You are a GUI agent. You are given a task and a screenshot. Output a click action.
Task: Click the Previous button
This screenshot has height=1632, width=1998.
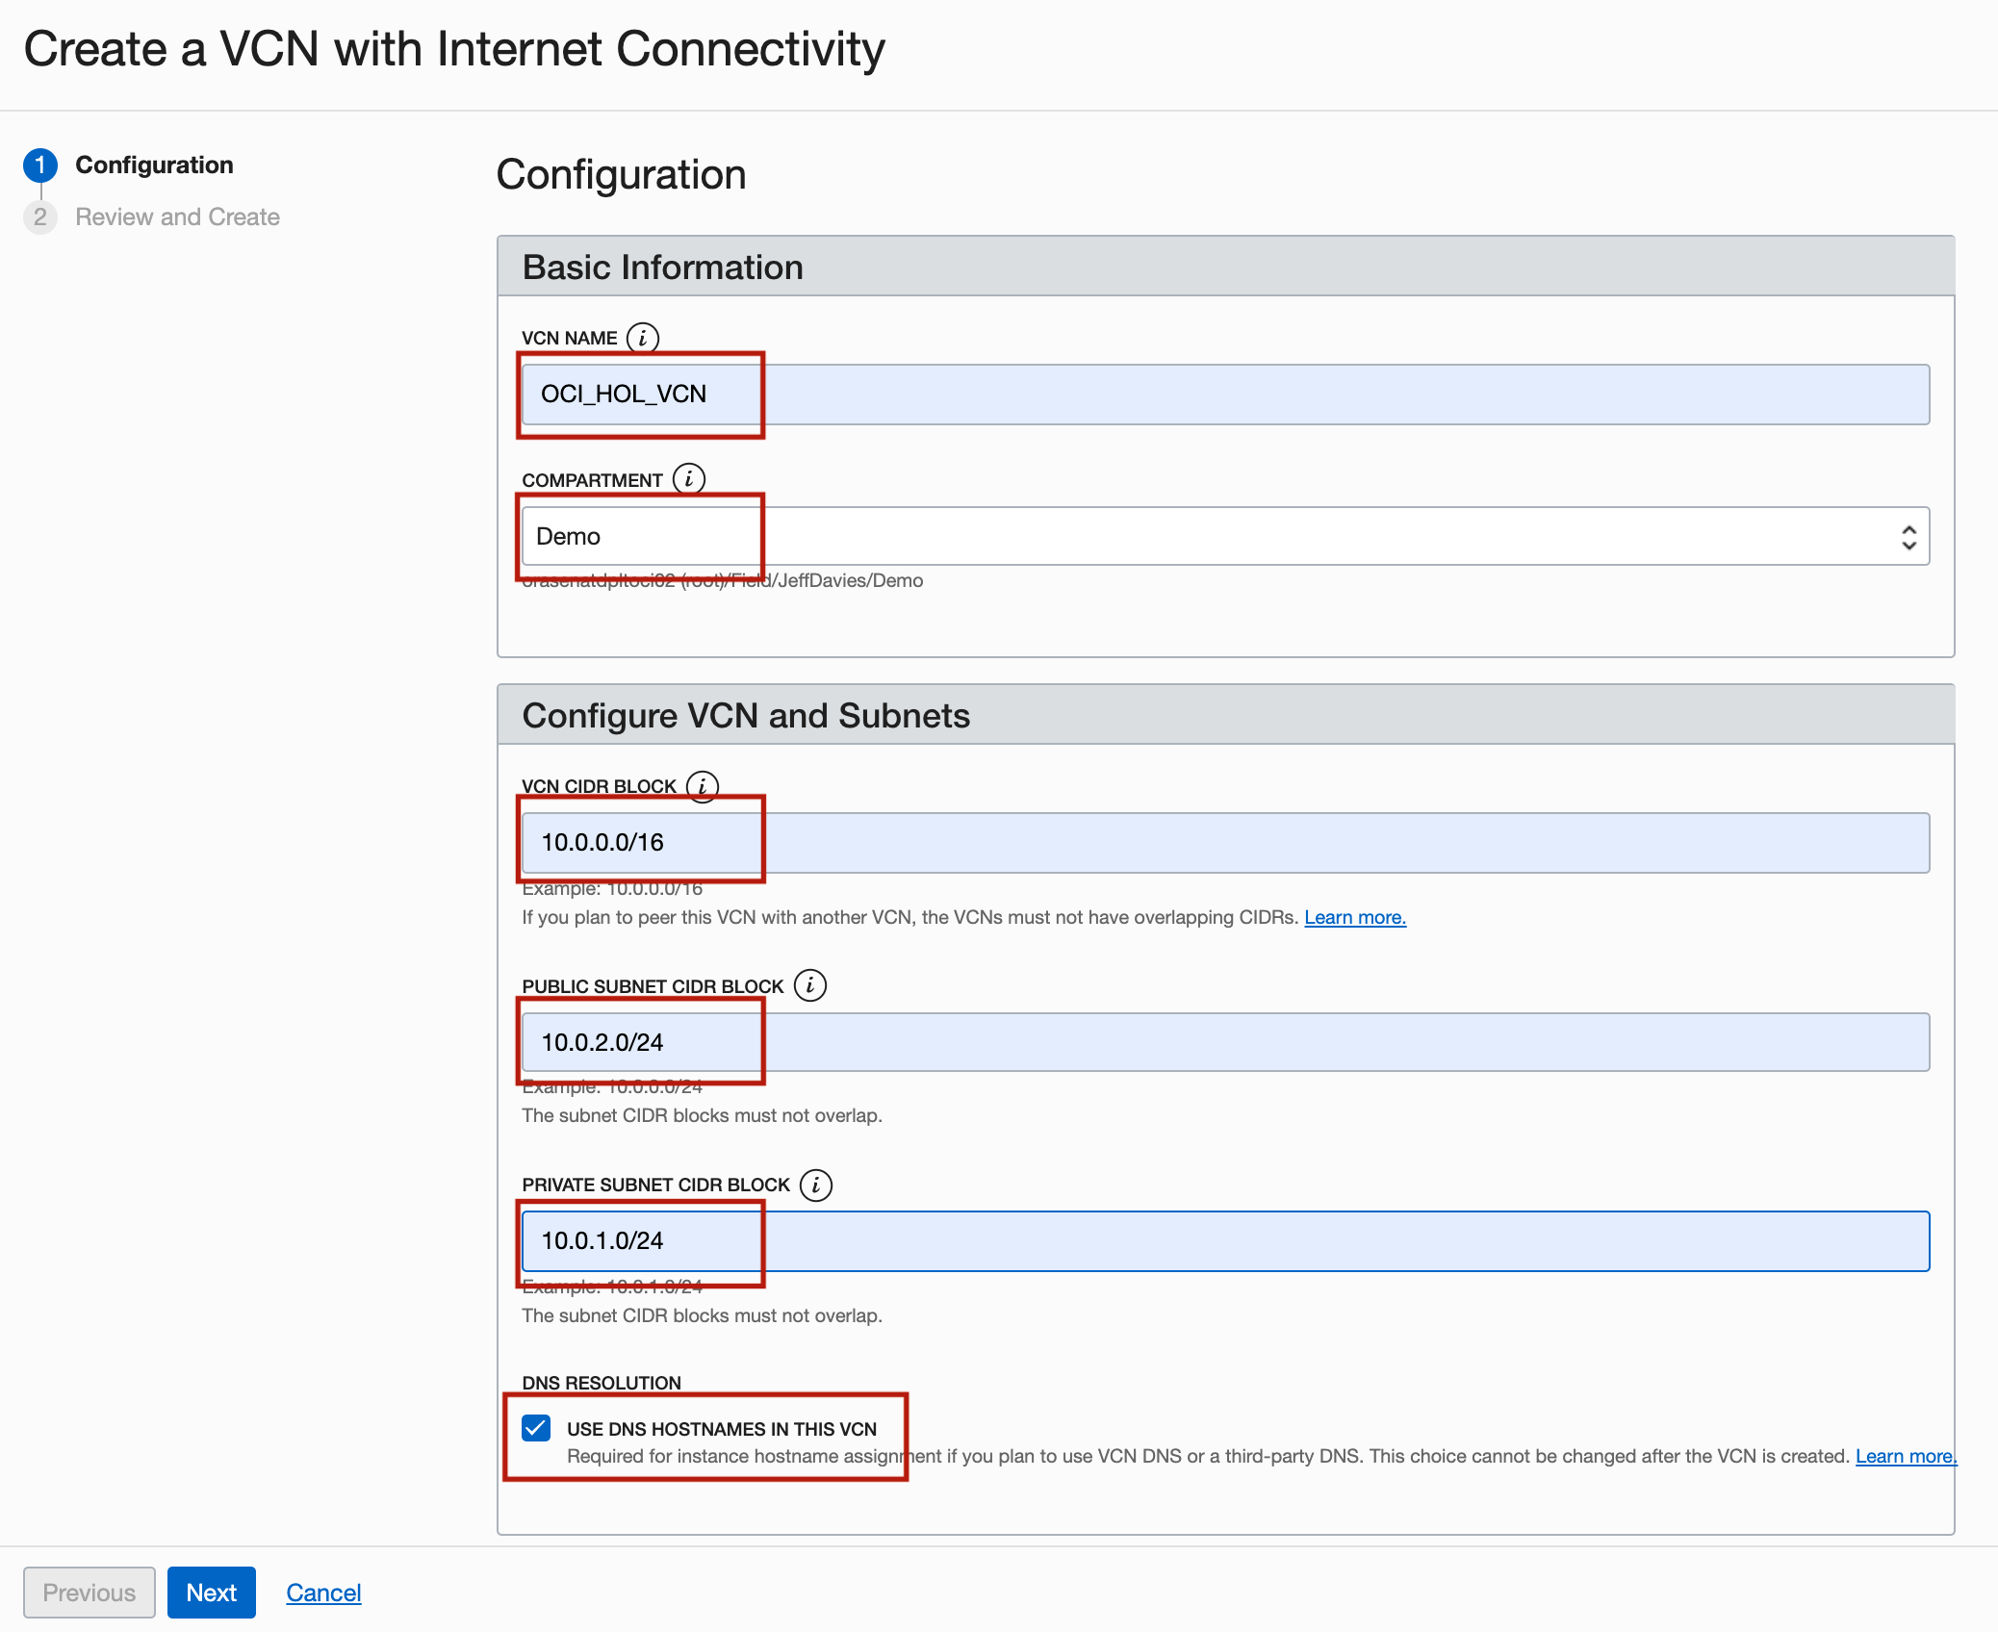89,1593
